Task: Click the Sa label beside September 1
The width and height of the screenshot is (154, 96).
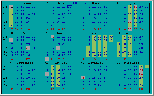Action: click(x=5, y=85)
